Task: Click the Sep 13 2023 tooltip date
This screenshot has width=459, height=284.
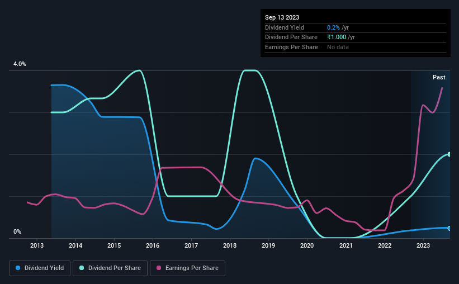Action: (x=282, y=17)
